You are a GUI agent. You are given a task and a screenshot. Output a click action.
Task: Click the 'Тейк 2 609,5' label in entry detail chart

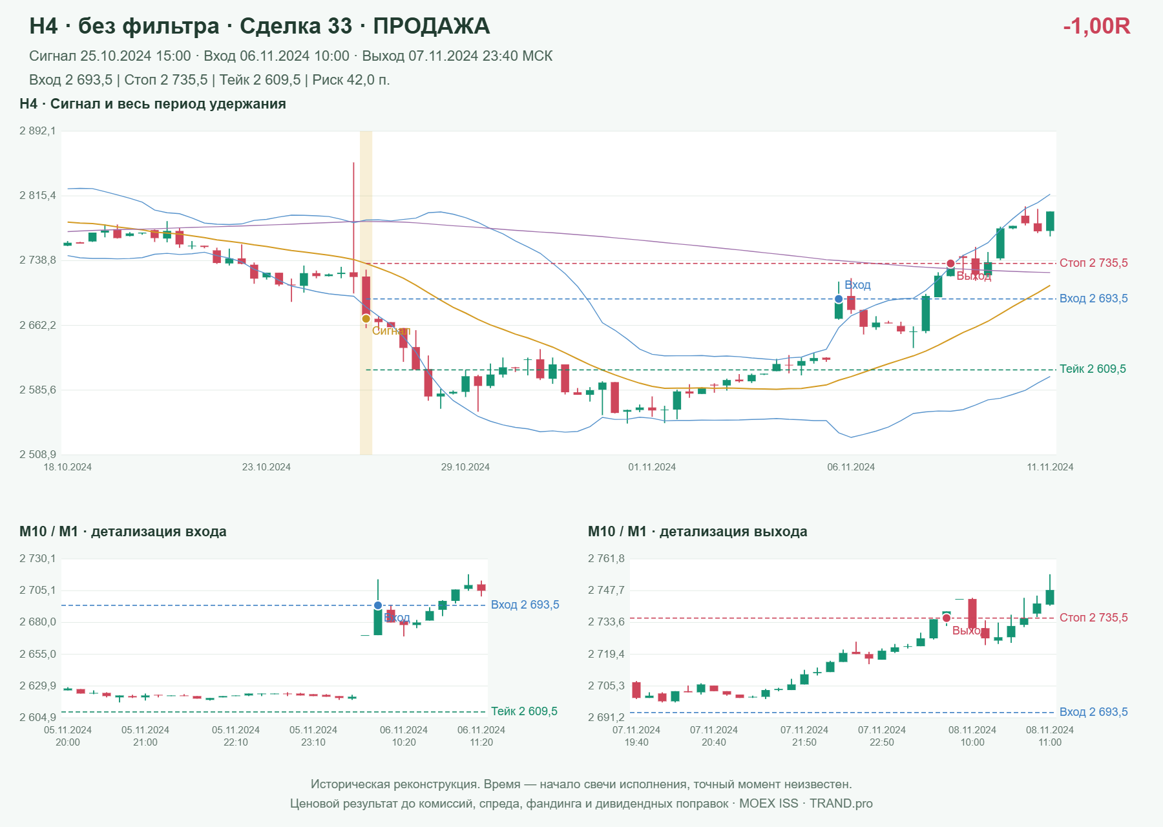point(524,711)
